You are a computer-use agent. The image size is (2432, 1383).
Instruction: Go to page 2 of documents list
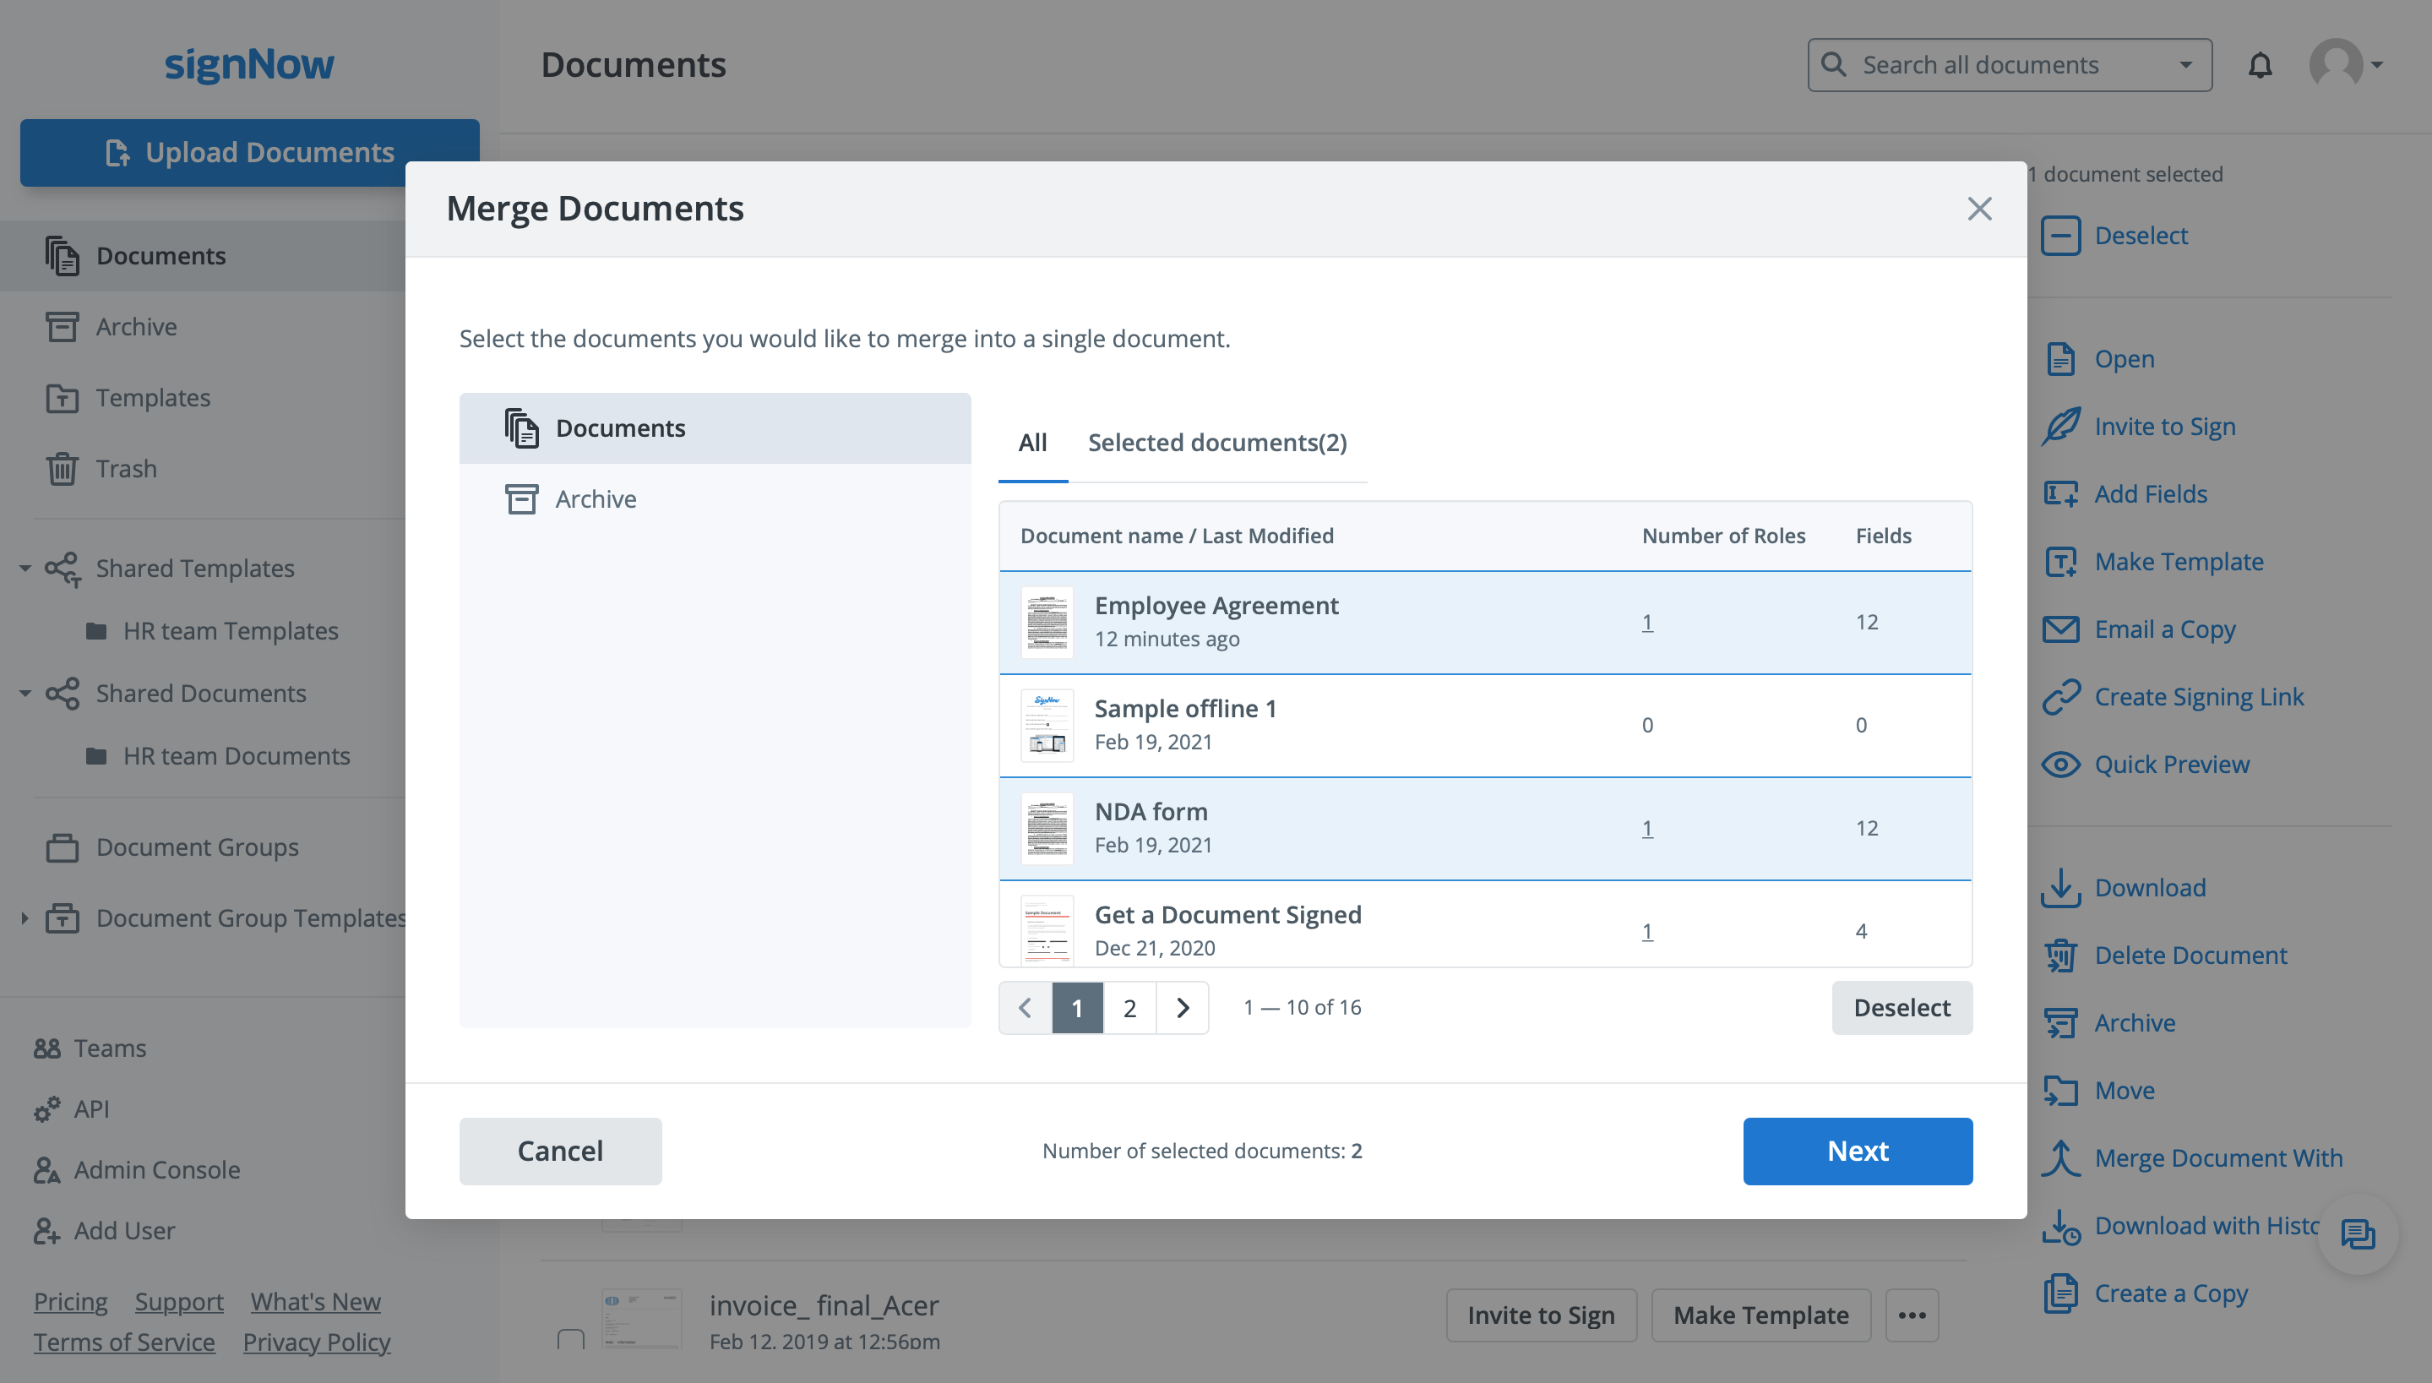click(1129, 1007)
